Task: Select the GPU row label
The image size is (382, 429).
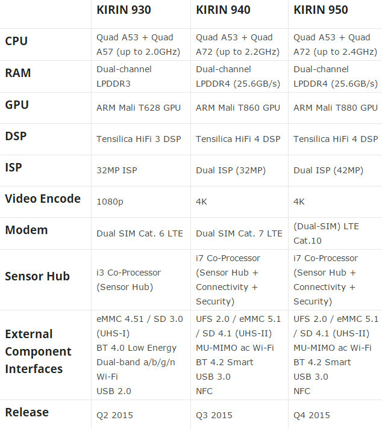Action: click(x=17, y=105)
